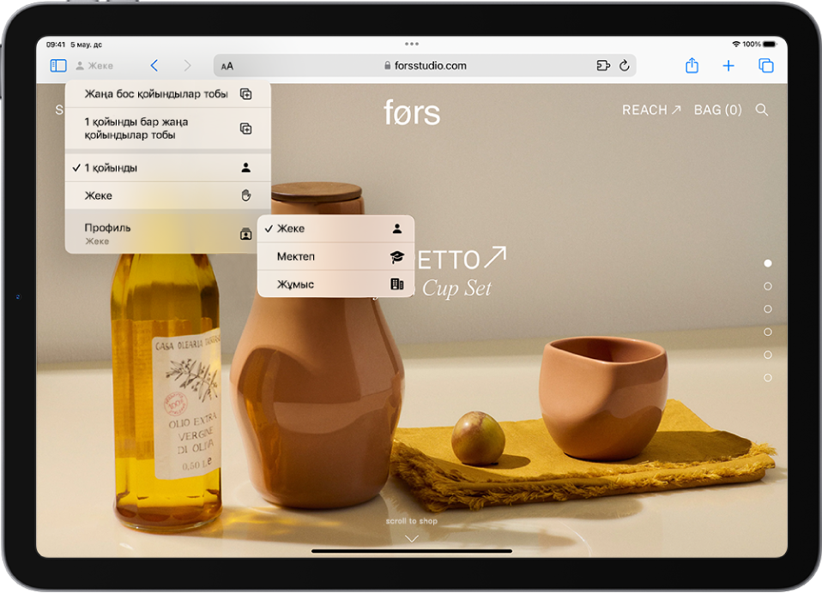
Task: Reload the page with the refresh icon
Action: pyautogui.click(x=624, y=66)
